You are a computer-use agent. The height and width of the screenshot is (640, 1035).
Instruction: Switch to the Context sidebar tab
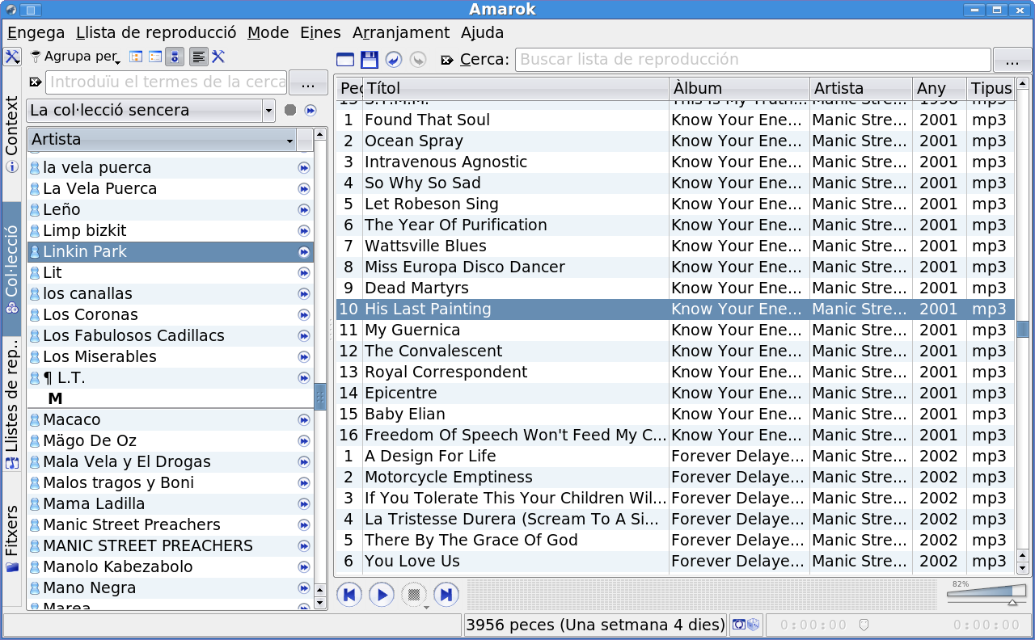12,134
